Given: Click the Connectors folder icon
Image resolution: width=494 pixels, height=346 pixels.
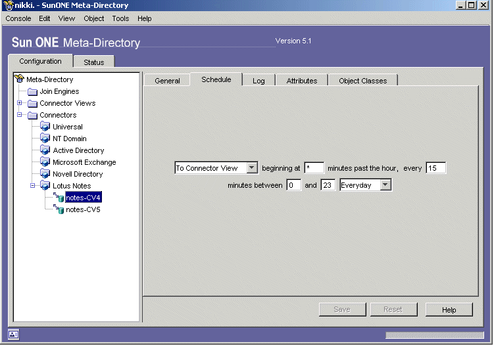Looking at the screenshot, I should tap(32, 116).
